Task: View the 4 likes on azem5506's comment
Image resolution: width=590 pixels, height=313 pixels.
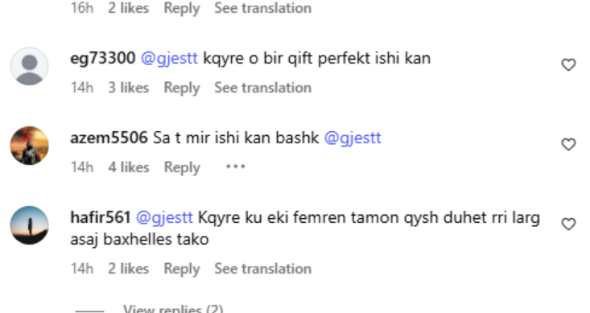Action: [129, 167]
